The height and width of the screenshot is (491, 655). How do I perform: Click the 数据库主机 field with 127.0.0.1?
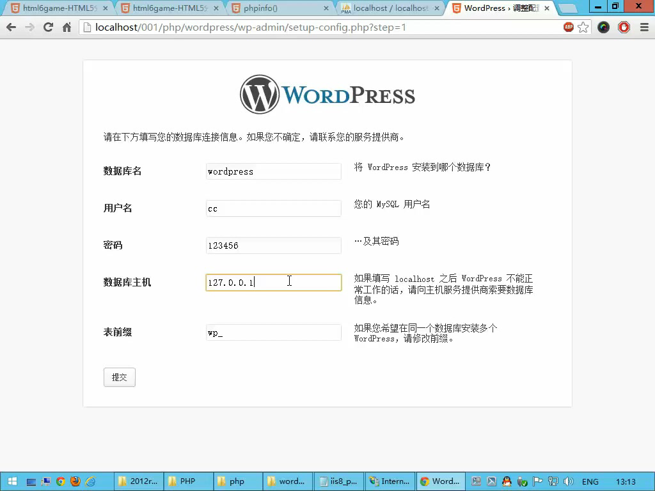pyautogui.click(x=274, y=283)
